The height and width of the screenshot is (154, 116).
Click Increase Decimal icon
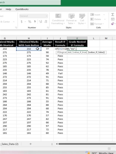point(40,22)
